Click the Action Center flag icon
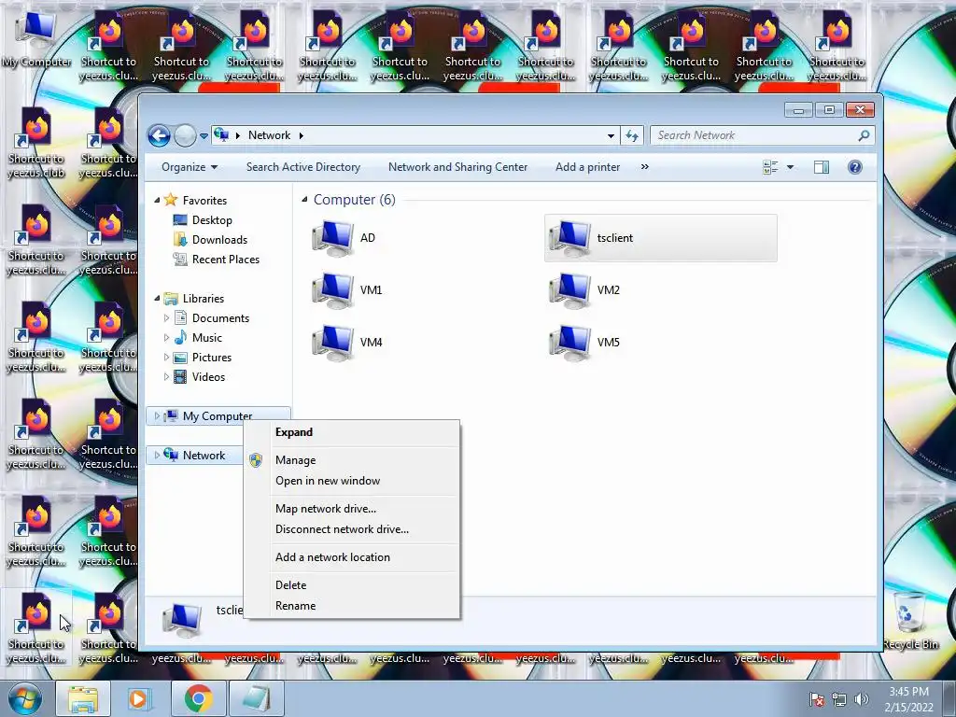Screen dimensions: 956x717 coord(816,699)
